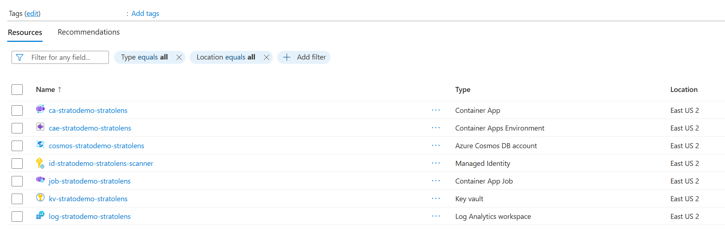Switch to the Resources tab
The image size is (725, 238).
[x=25, y=32]
